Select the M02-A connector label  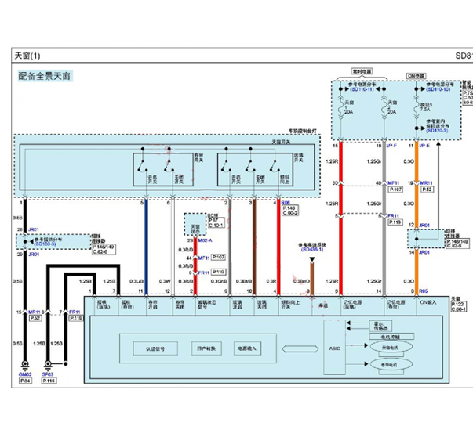(205, 240)
